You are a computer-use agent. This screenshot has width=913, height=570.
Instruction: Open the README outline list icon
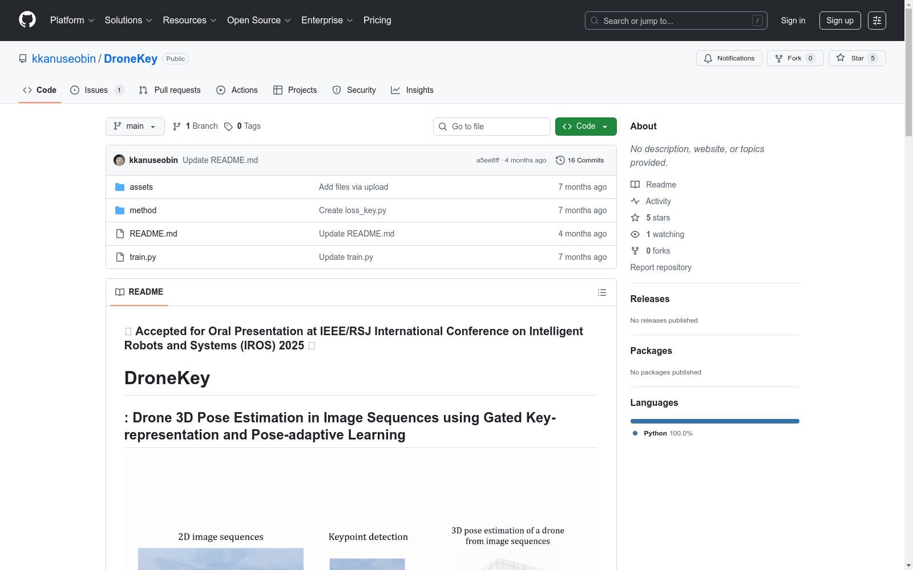pyautogui.click(x=601, y=292)
